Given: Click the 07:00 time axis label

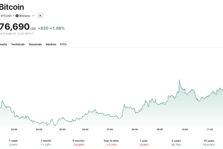Looking at the screenshot, I should point(110,129).
